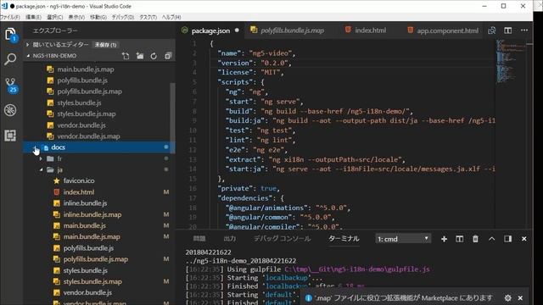Move panel position icon
The image size is (543, 305).
(x=508, y=239)
